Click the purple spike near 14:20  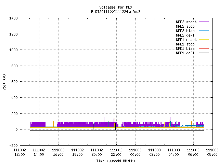(x=43, y=120)
